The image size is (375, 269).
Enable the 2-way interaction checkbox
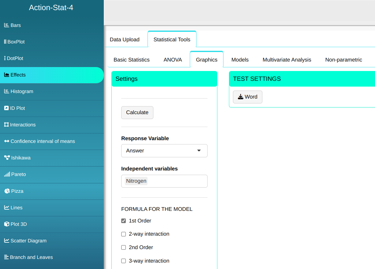tap(124, 234)
